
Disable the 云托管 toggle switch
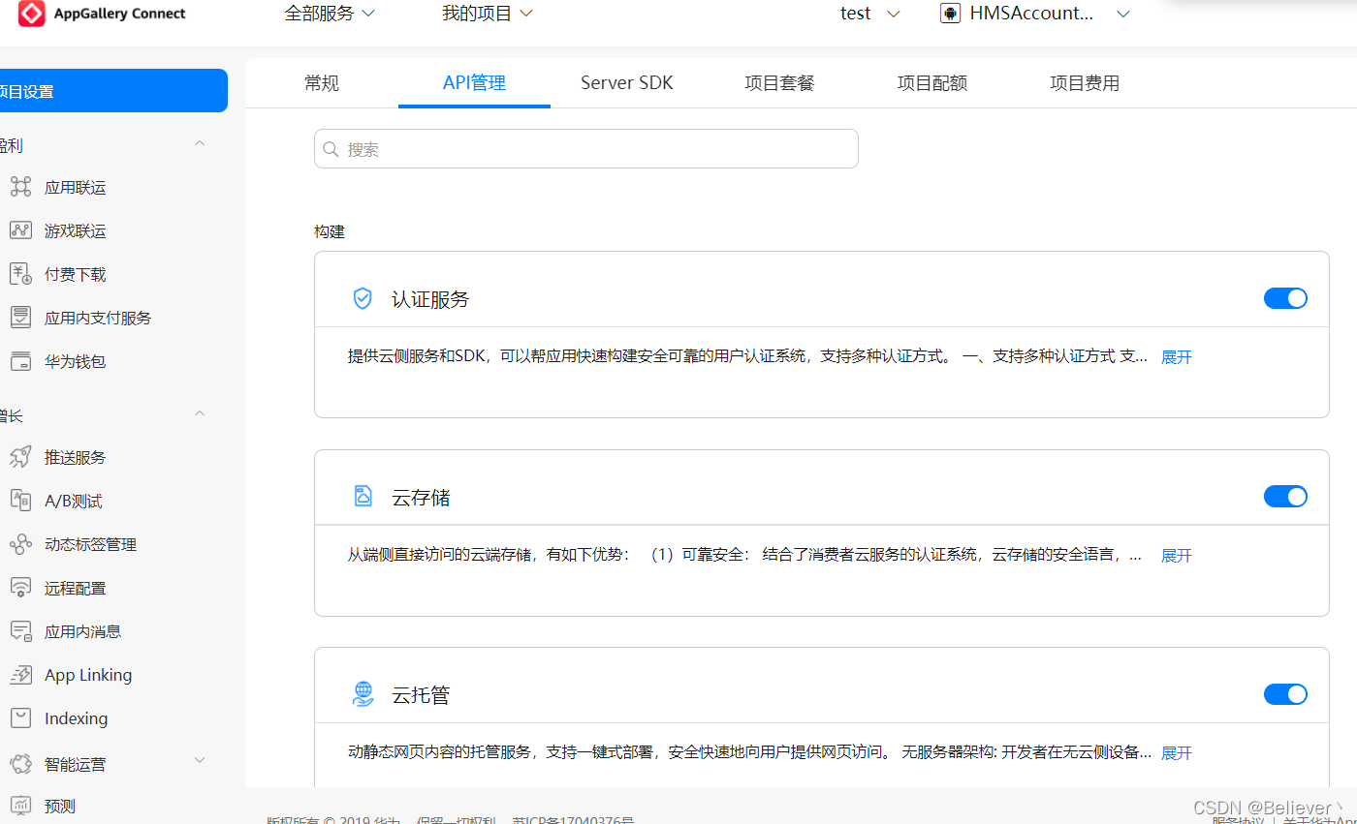tap(1285, 694)
